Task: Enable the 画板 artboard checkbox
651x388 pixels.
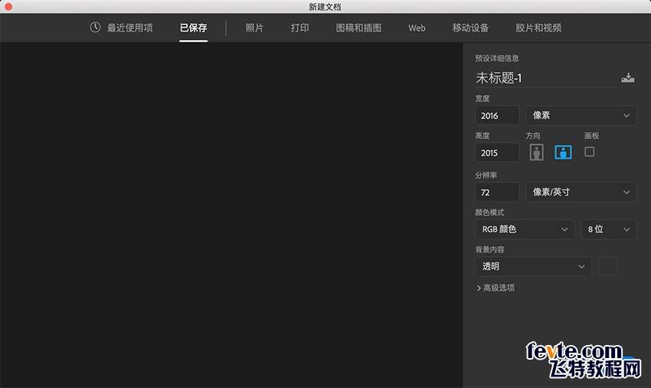Action: click(x=589, y=152)
